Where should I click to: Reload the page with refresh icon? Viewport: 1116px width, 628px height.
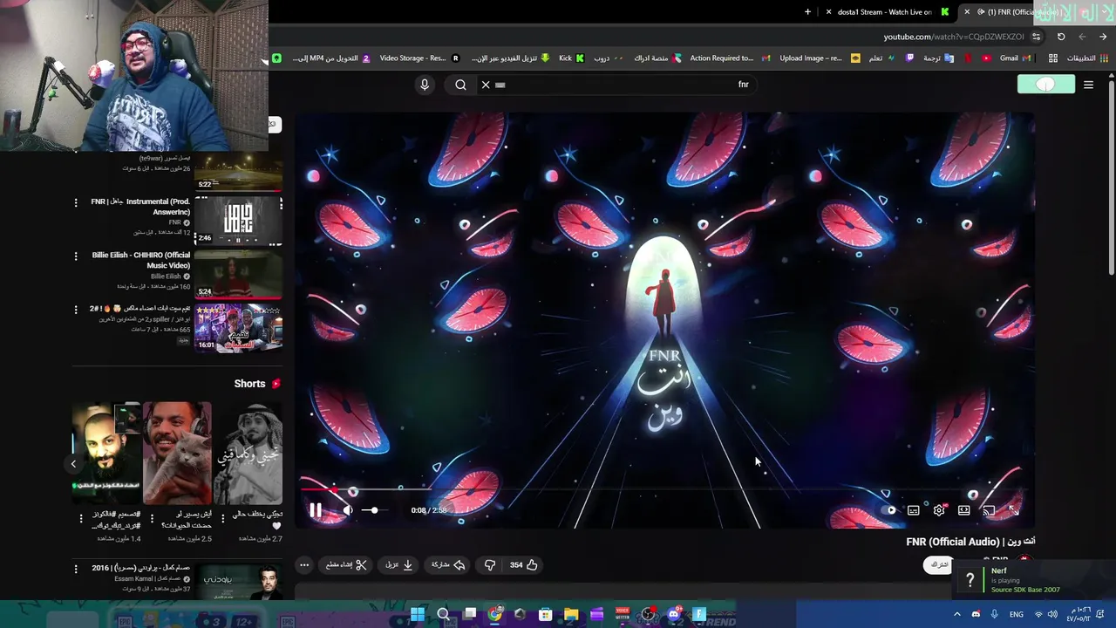click(x=1061, y=37)
